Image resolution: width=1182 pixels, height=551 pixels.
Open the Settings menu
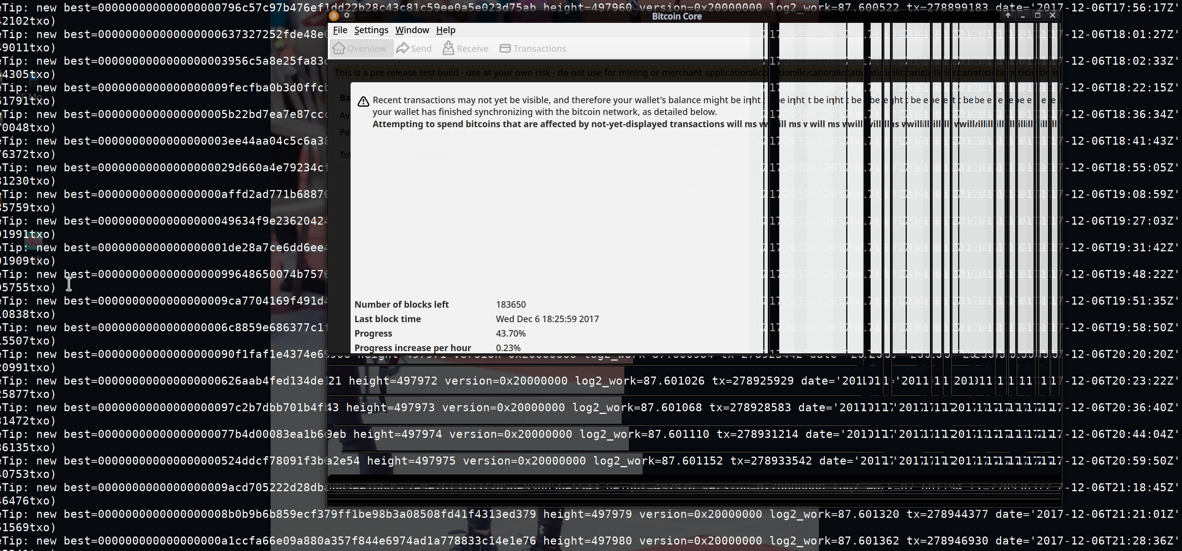coord(371,30)
